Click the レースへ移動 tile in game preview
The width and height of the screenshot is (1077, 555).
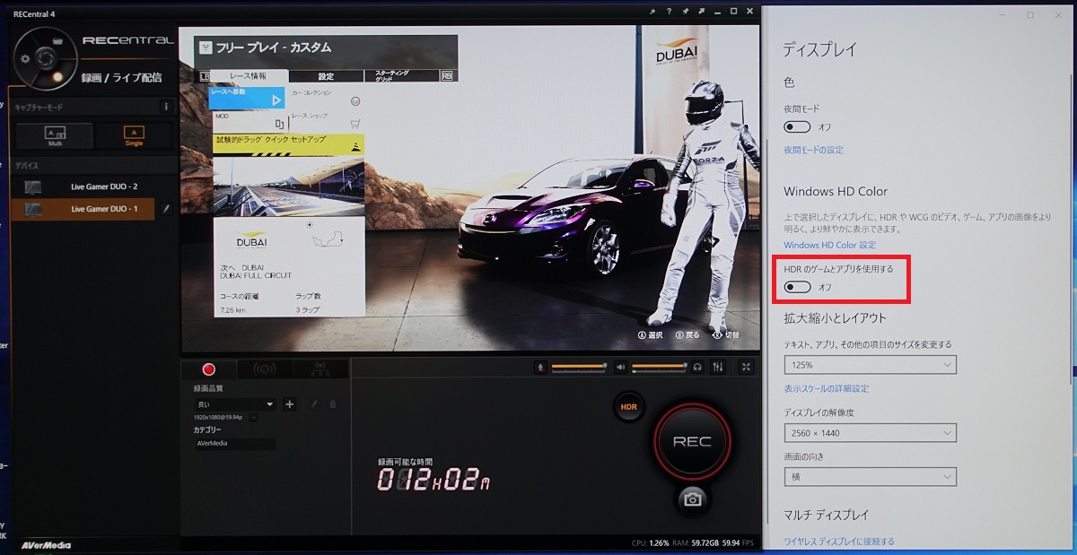pos(249,97)
